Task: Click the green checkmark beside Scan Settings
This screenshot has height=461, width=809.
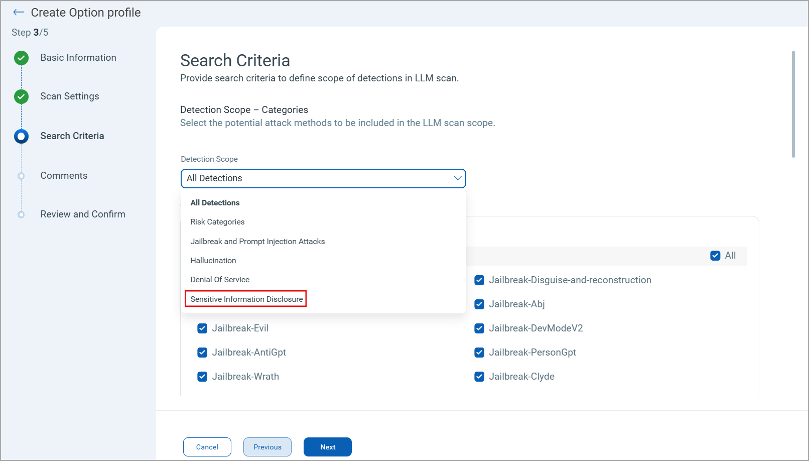Action: pos(21,96)
